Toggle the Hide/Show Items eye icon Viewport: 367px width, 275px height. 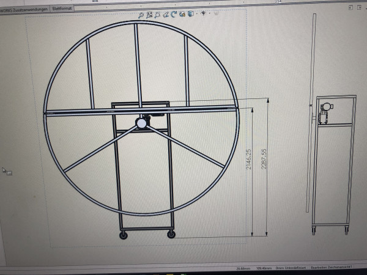pyautogui.click(x=203, y=13)
